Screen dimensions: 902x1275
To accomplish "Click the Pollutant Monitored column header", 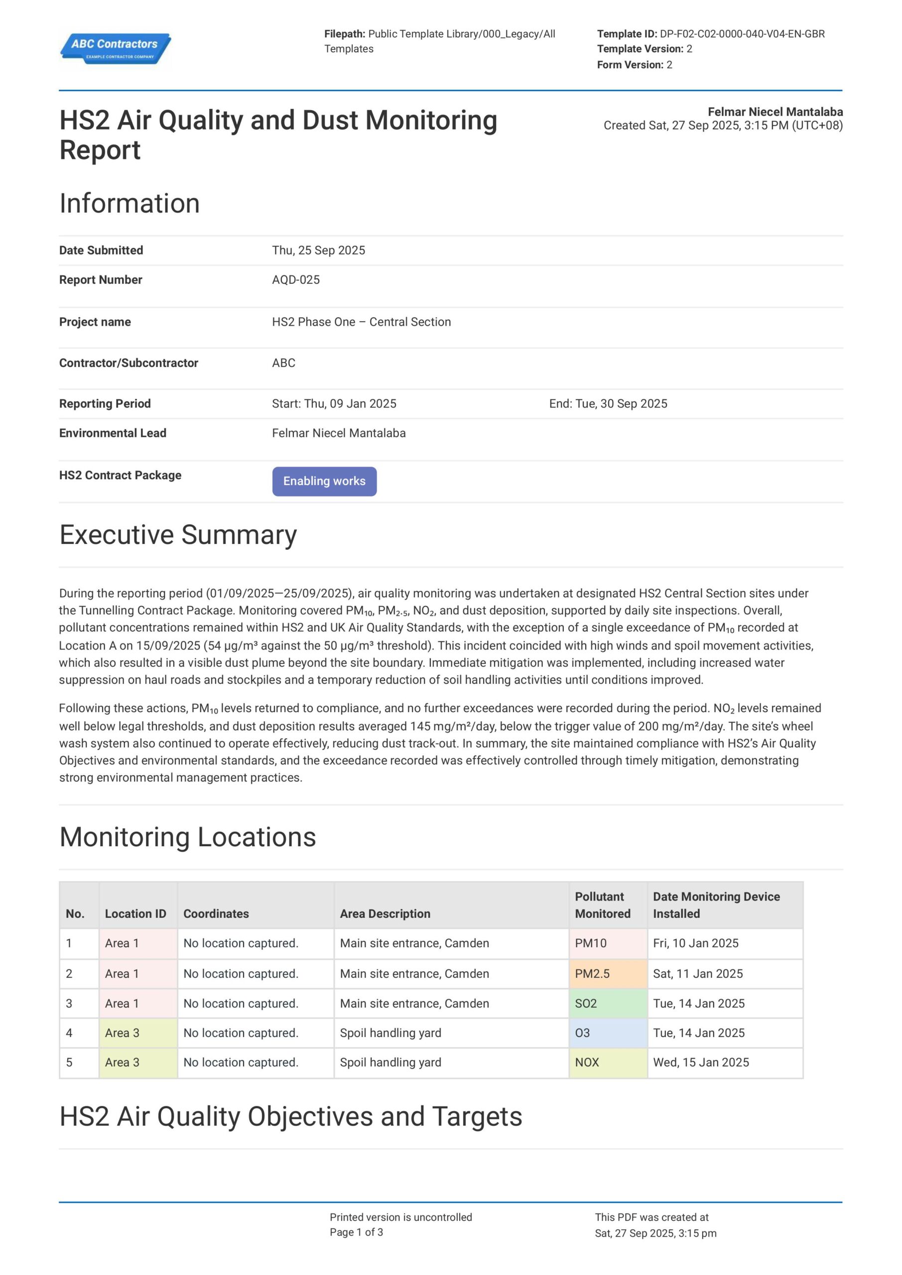I will [602, 905].
